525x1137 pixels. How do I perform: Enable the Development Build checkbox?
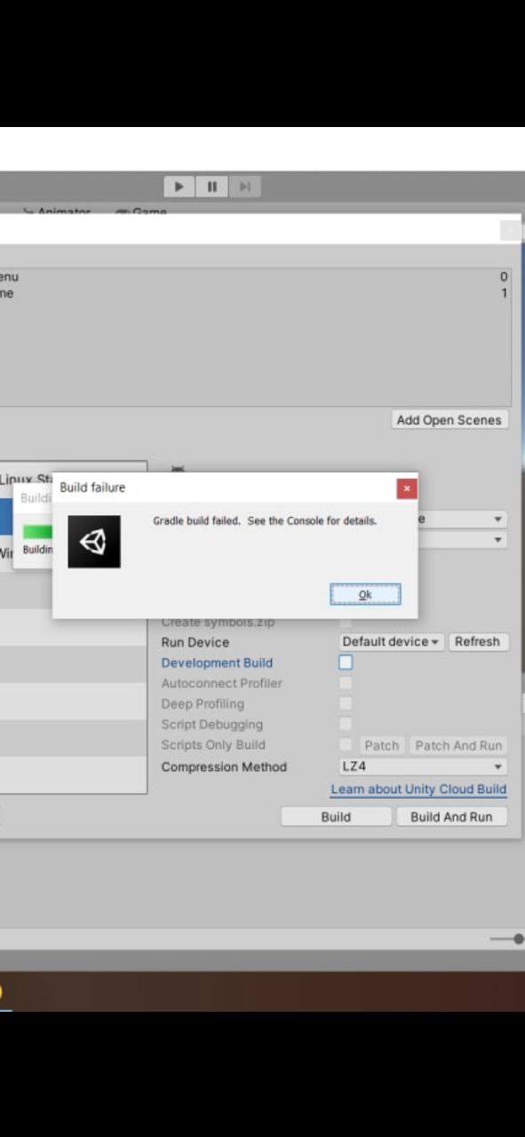346,663
